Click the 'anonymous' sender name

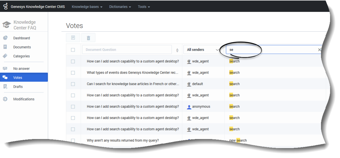[201, 106]
